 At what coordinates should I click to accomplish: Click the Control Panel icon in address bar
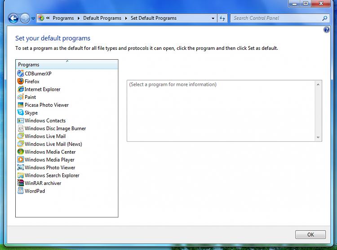tap(41, 18)
